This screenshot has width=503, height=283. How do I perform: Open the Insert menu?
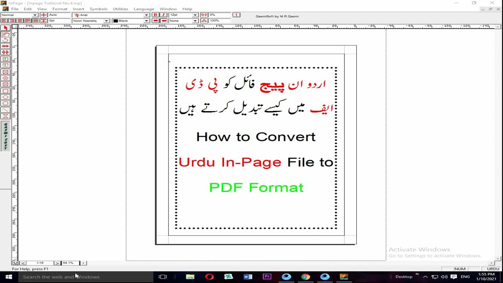point(78,9)
